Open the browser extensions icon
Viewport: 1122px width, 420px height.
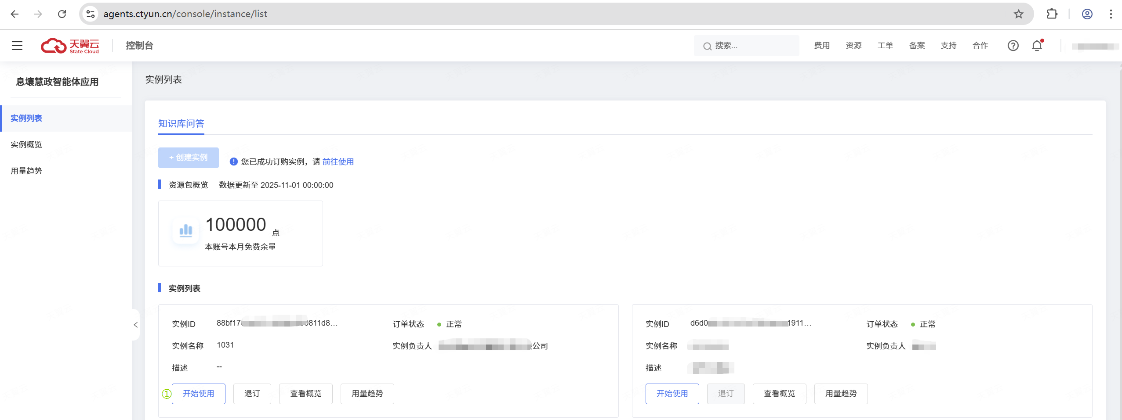[1052, 14]
